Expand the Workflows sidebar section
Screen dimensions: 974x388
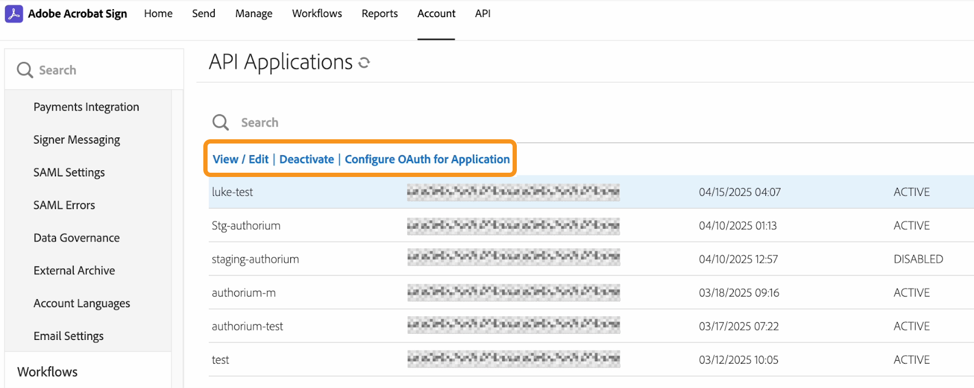[x=47, y=372]
